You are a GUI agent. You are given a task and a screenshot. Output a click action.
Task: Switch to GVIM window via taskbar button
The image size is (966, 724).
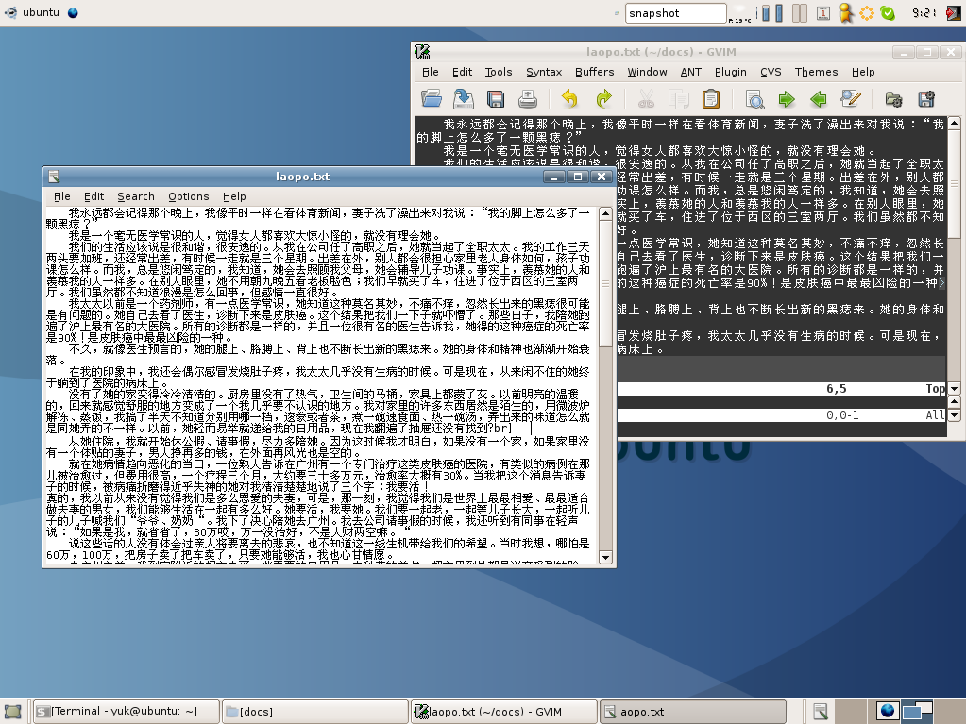pyautogui.click(x=504, y=712)
